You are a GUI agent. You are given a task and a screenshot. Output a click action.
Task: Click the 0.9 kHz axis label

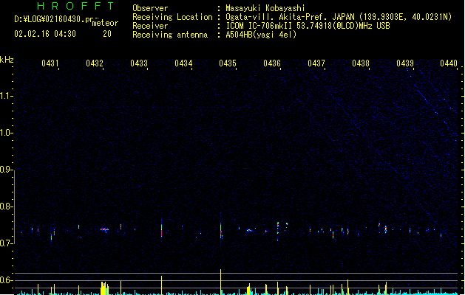[6, 170]
